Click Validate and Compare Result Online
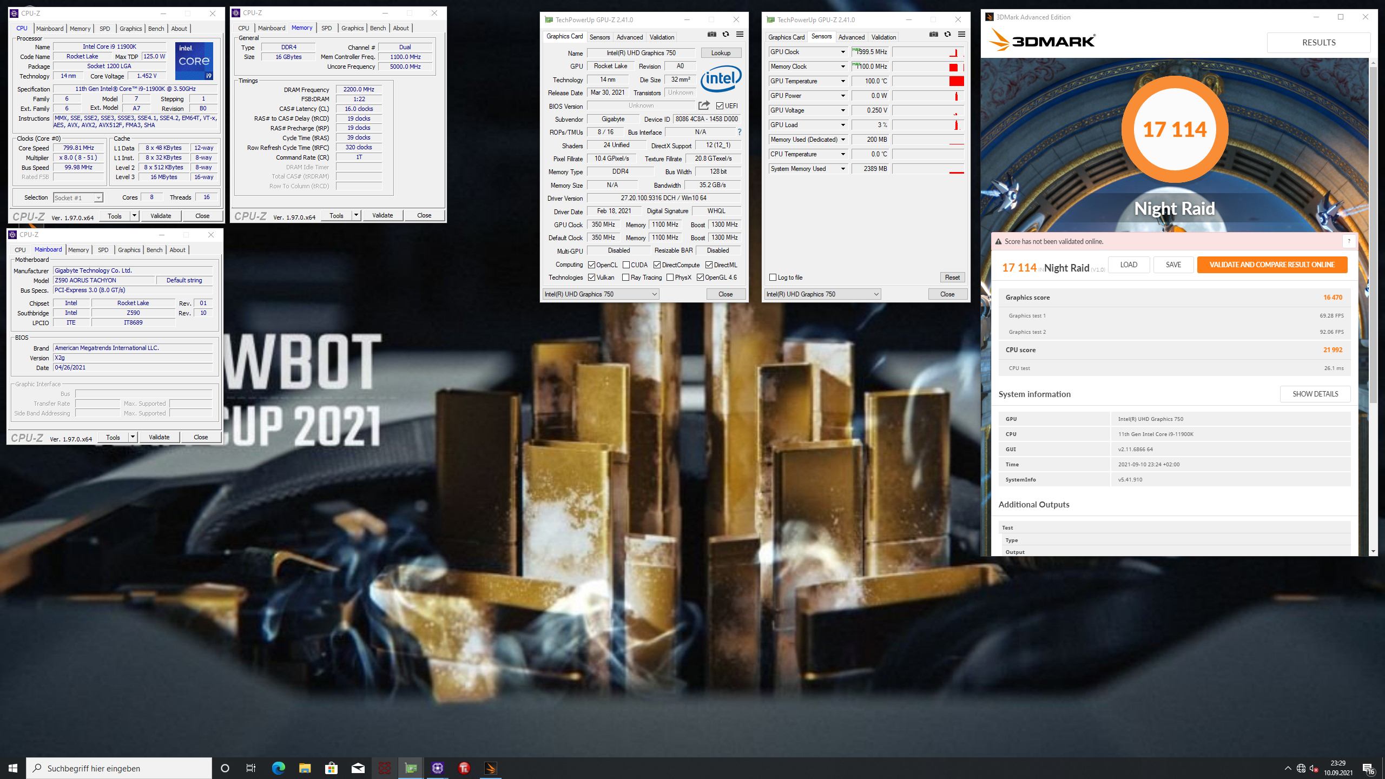This screenshot has width=1385, height=779. coord(1272,265)
